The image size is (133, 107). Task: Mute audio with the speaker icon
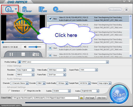coord(25,47)
